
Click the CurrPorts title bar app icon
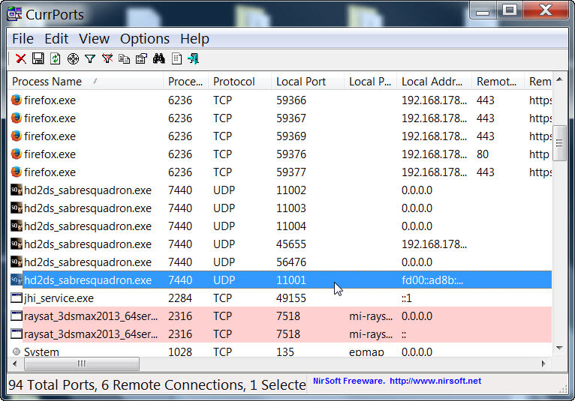[x=14, y=14]
